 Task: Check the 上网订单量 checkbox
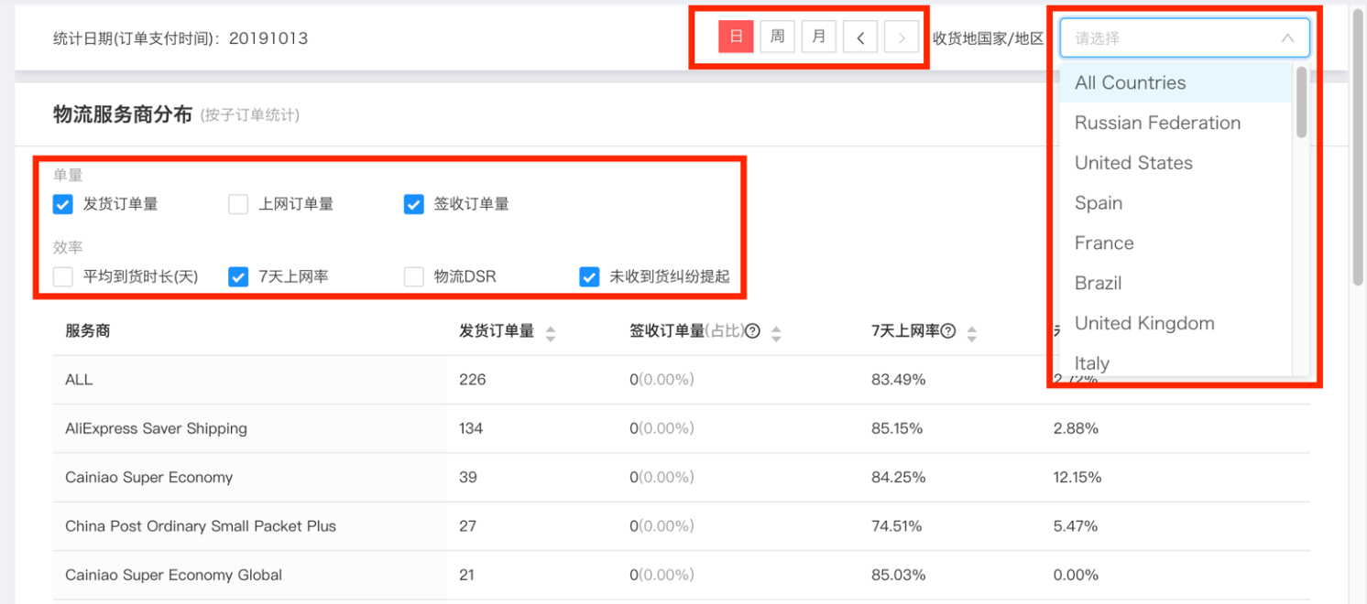tap(238, 204)
